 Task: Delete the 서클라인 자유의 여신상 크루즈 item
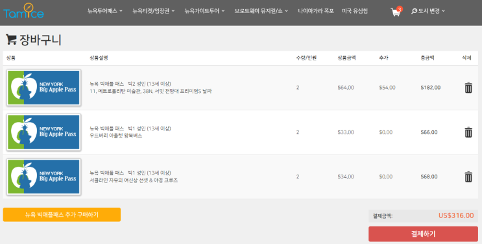pyautogui.click(x=468, y=177)
